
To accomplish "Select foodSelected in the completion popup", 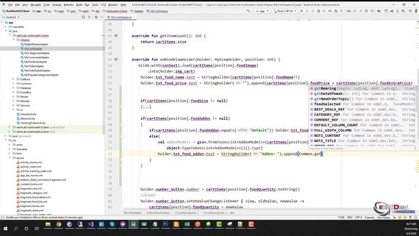I will click(363, 104).
